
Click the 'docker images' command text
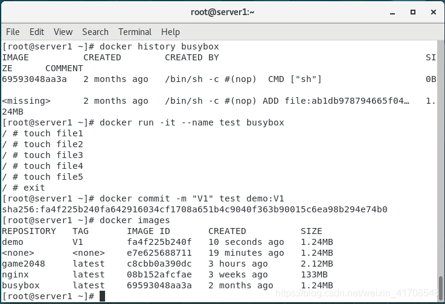(x=135, y=220)
